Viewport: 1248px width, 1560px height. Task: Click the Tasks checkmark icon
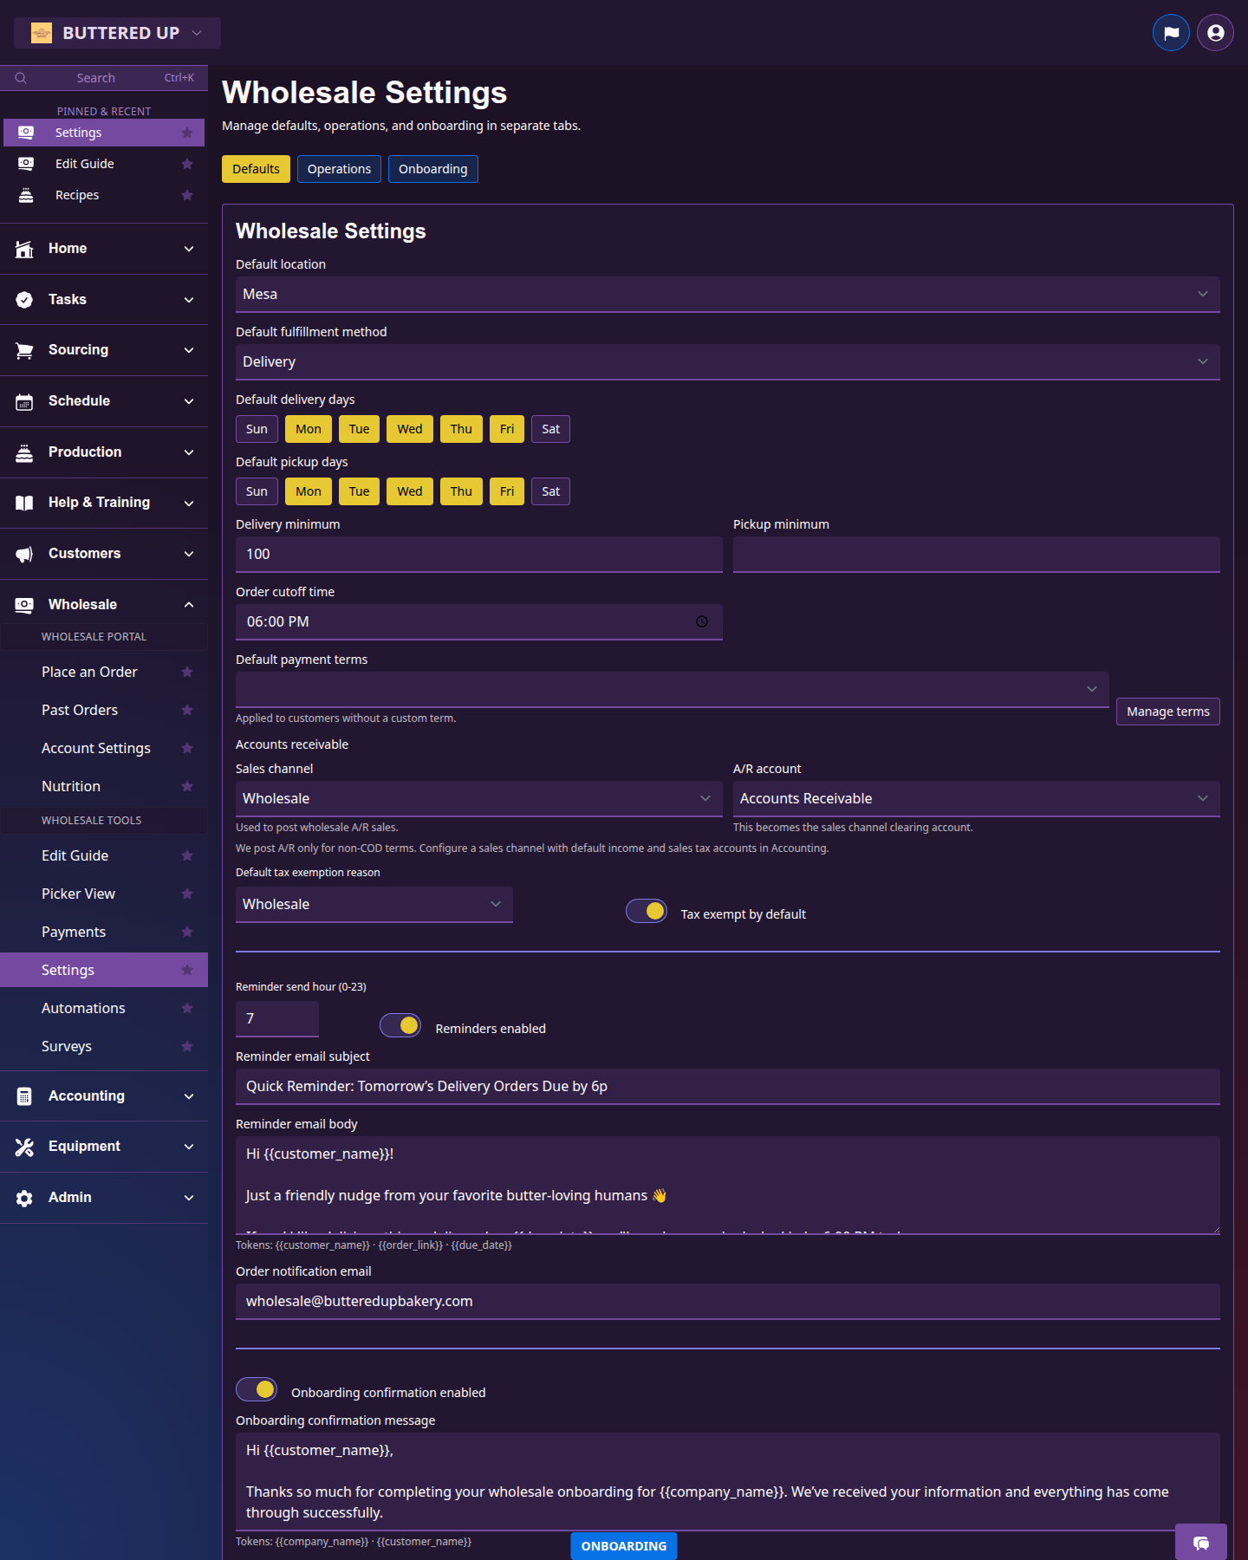point(24,300)
